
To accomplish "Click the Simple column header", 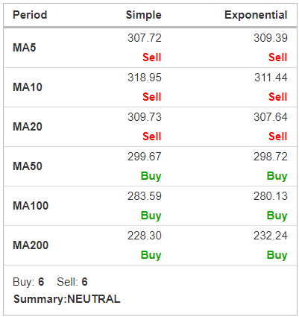I will point(144,15).
